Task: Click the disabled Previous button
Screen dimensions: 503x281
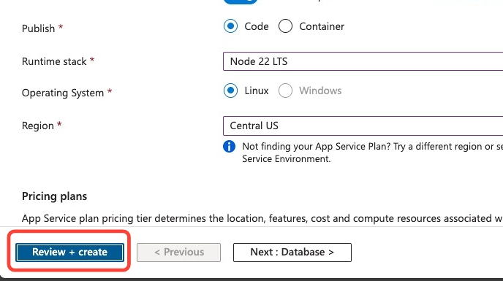Action: tap(178, 253)
